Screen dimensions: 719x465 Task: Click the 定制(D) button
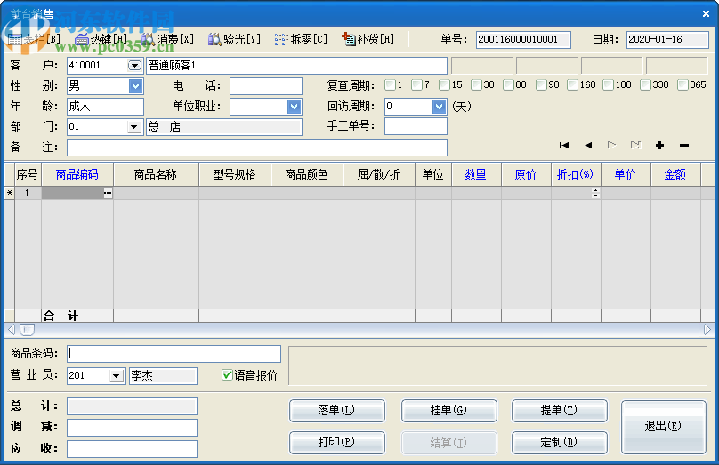point(560,443)
